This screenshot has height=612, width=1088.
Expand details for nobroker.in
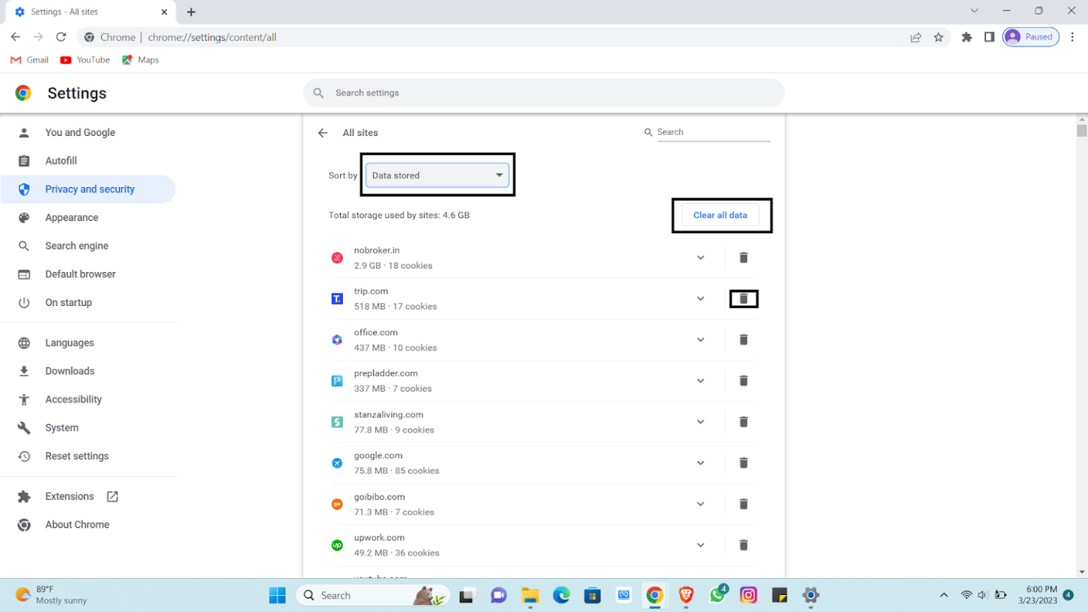pos(701,257)
